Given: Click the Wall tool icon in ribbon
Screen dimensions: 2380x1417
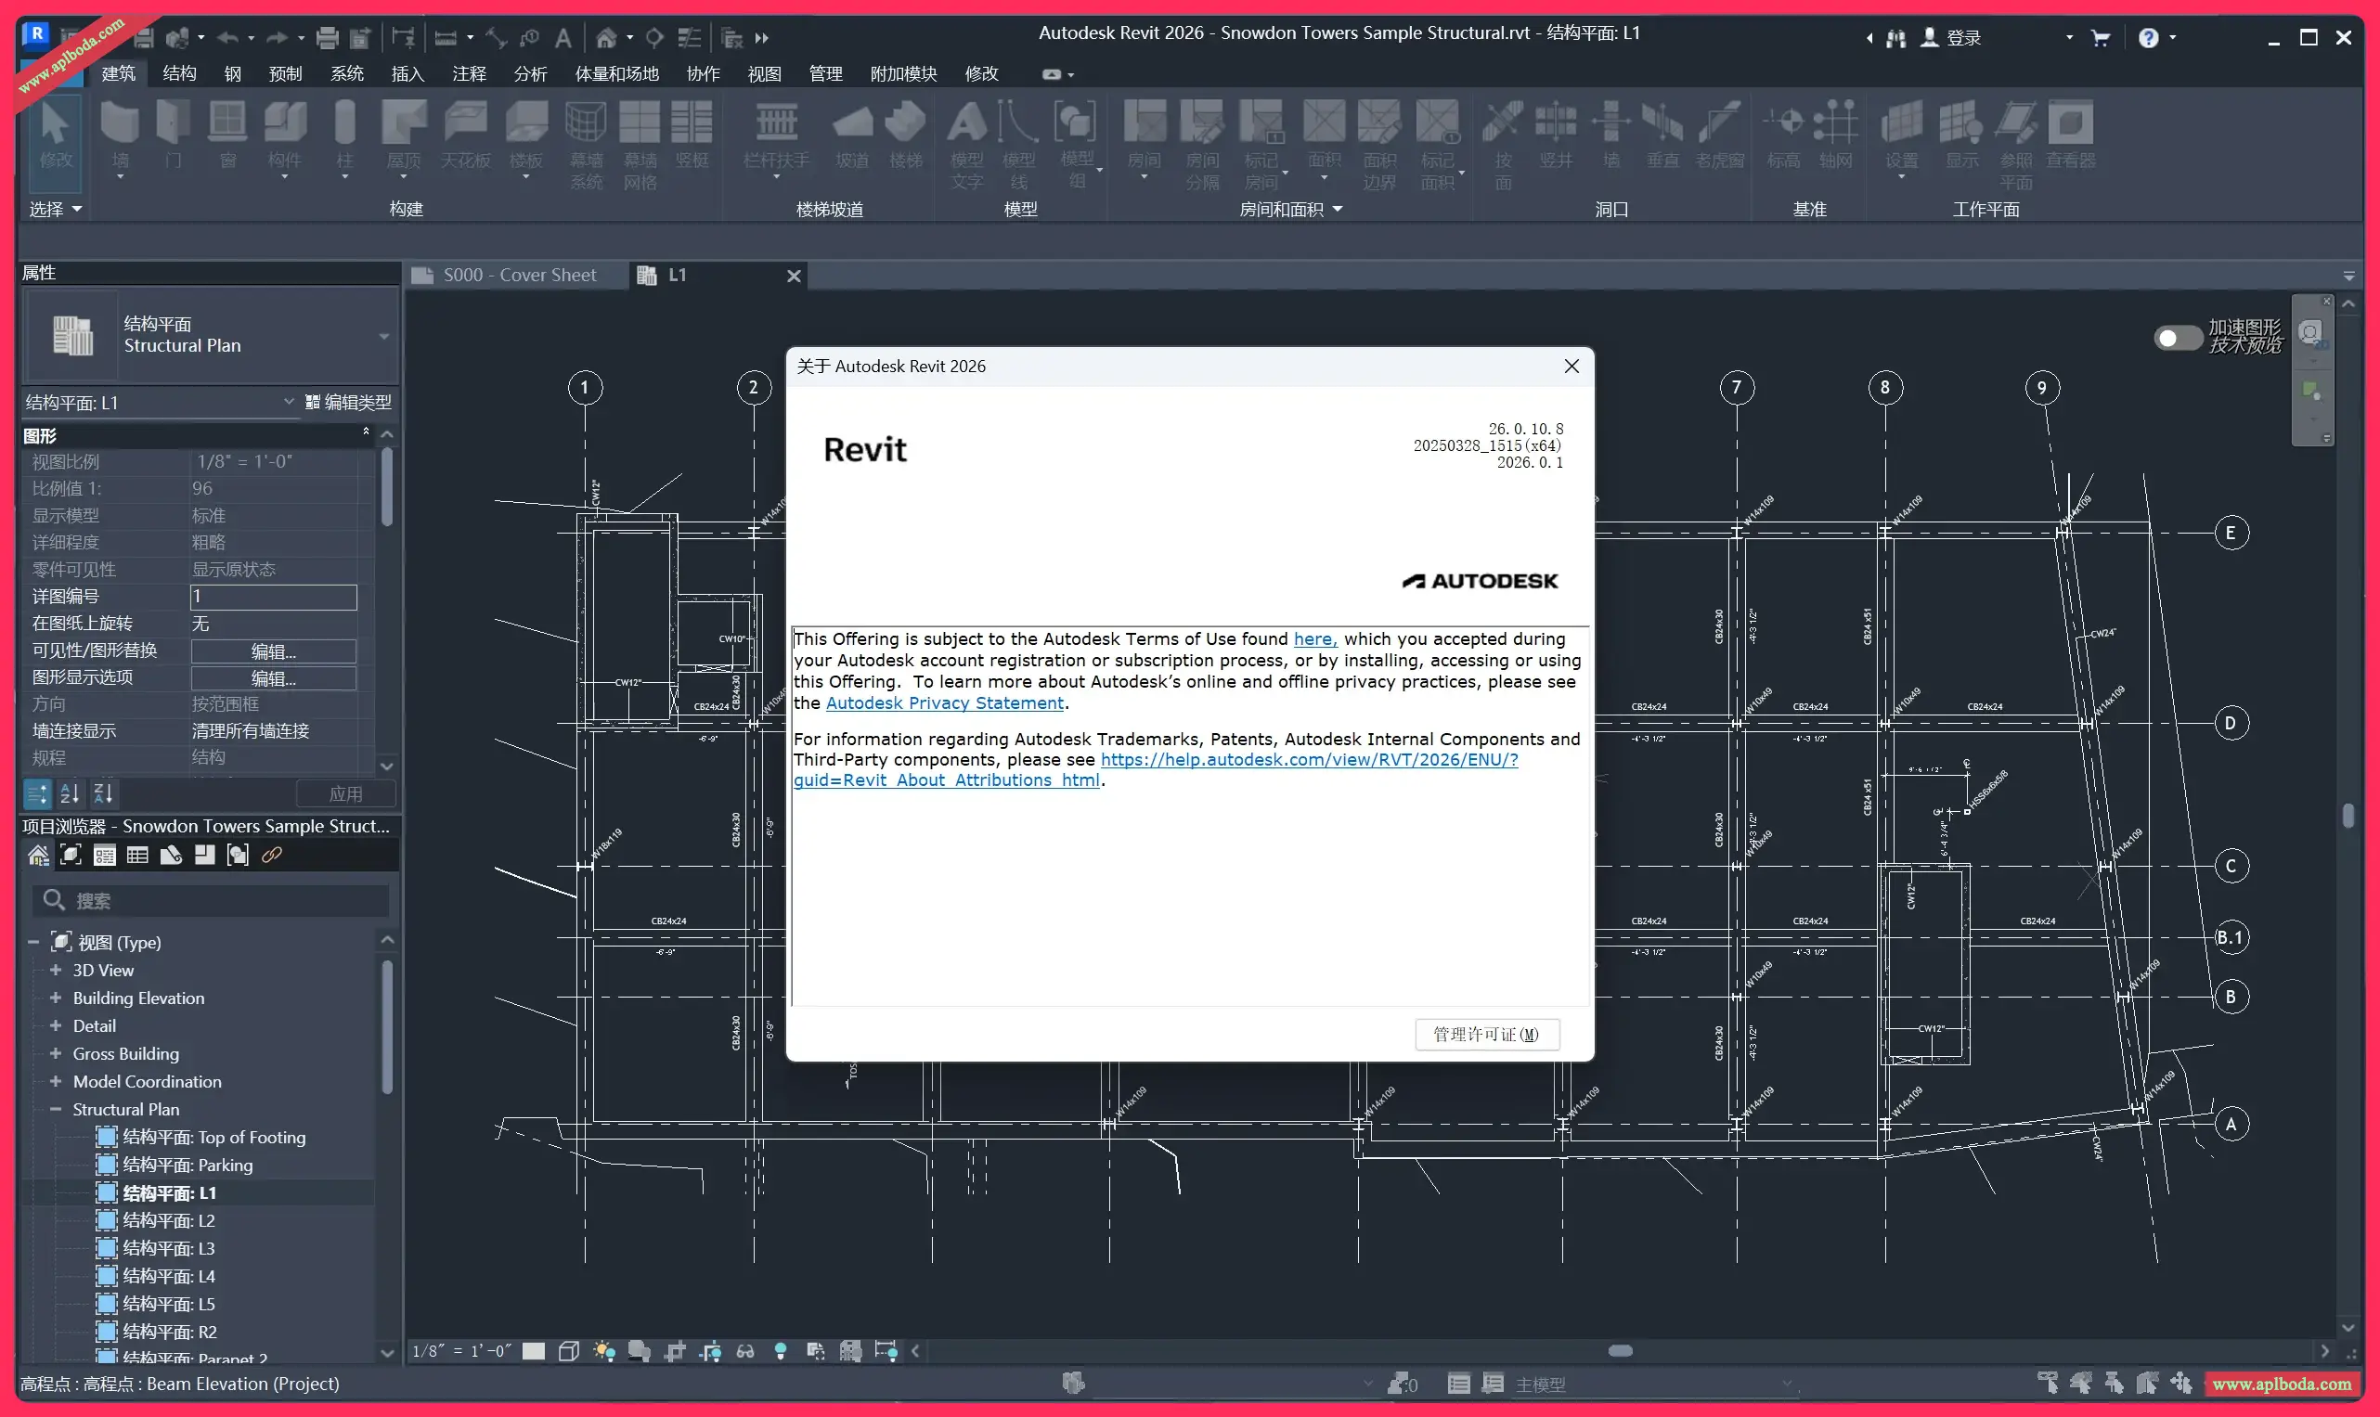Looking at the screenshot, I should pyautogui.click(x=120, y=124).
